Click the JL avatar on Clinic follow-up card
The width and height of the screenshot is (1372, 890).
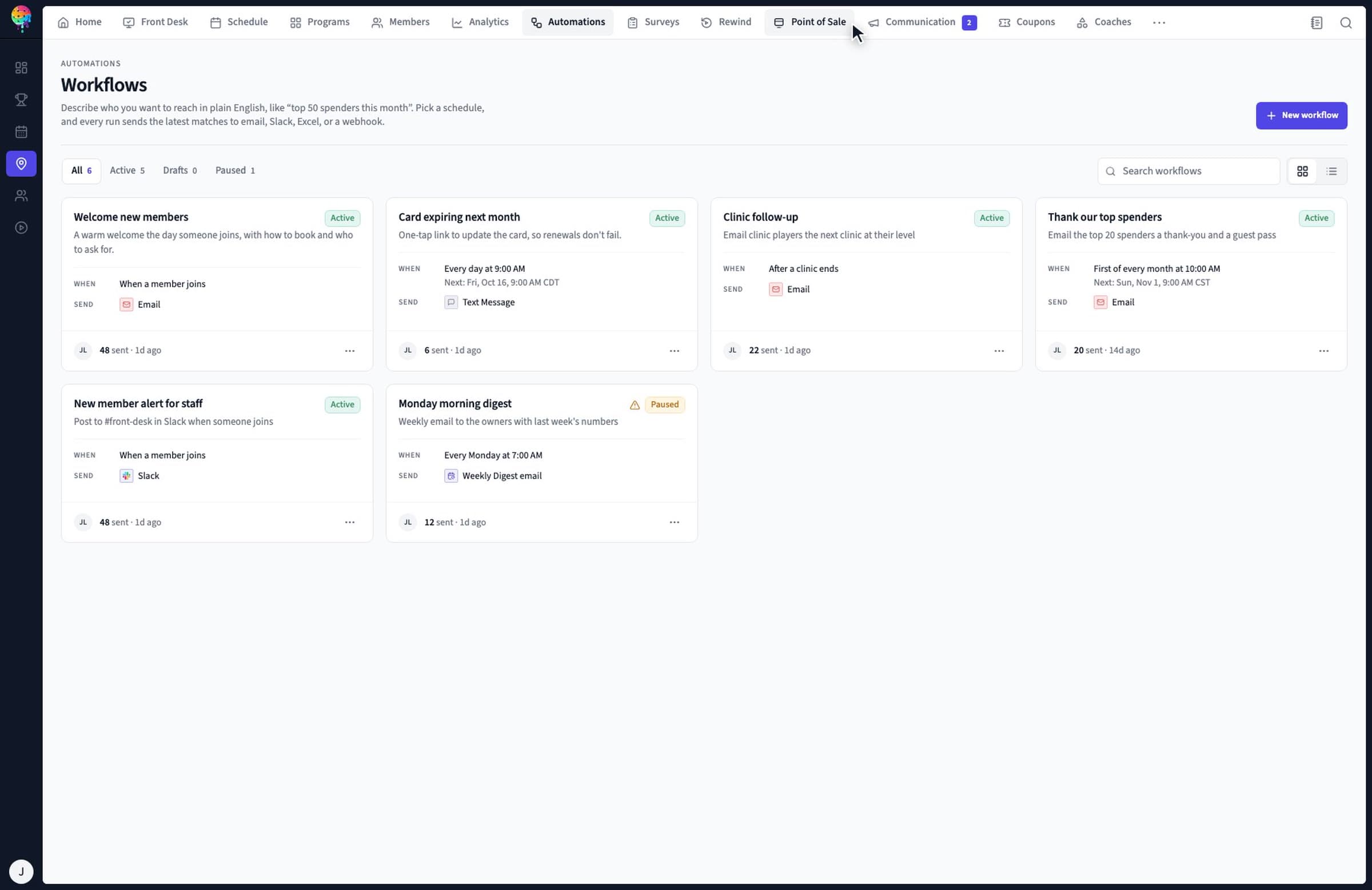pyautogui.click(x=732, y=350)
